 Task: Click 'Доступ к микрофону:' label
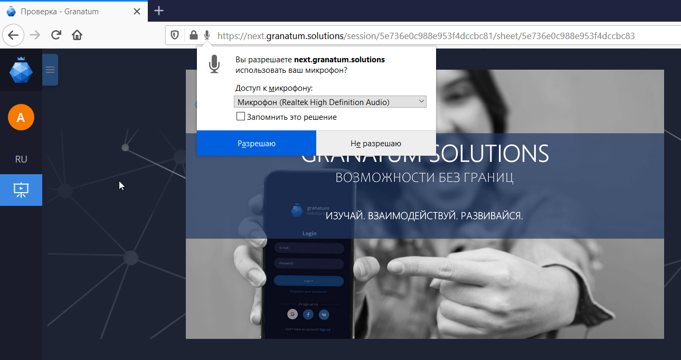[x=274, y=88]
